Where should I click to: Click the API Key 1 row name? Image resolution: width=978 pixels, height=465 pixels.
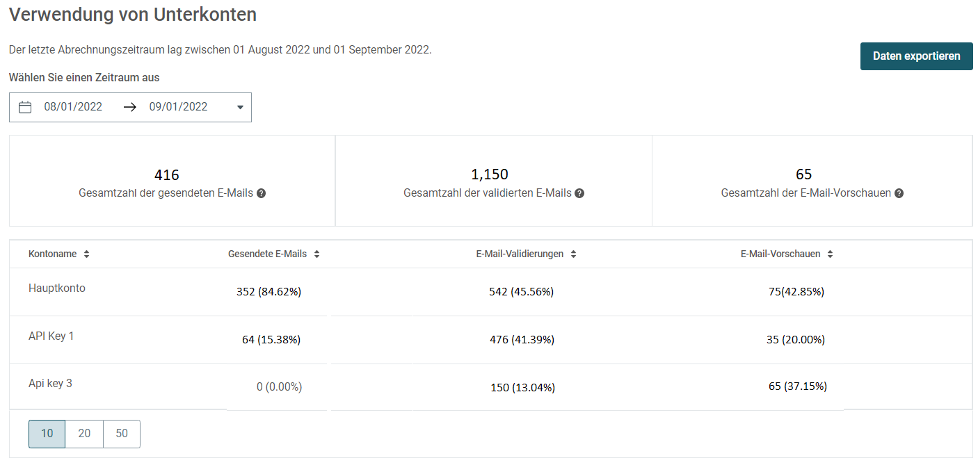click(x=51, y=336)
